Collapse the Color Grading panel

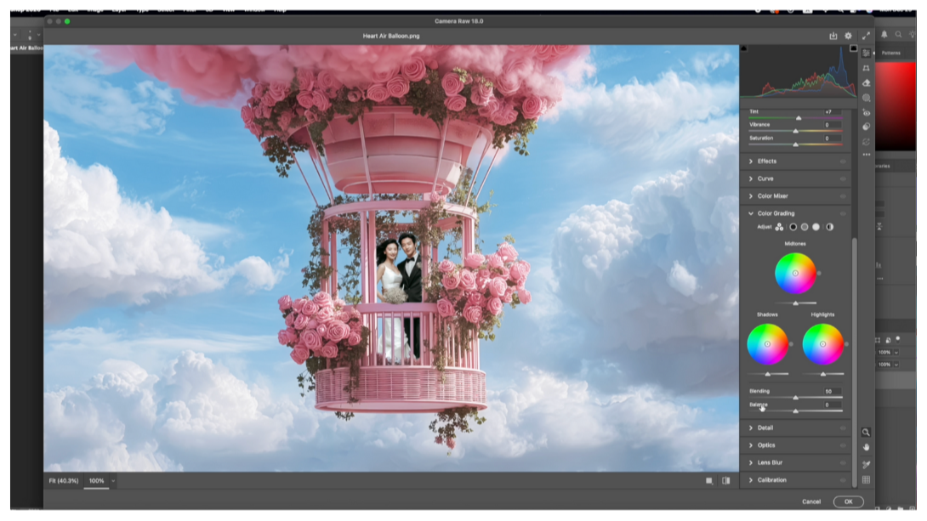pyautogui.click(x=751, y=213)
